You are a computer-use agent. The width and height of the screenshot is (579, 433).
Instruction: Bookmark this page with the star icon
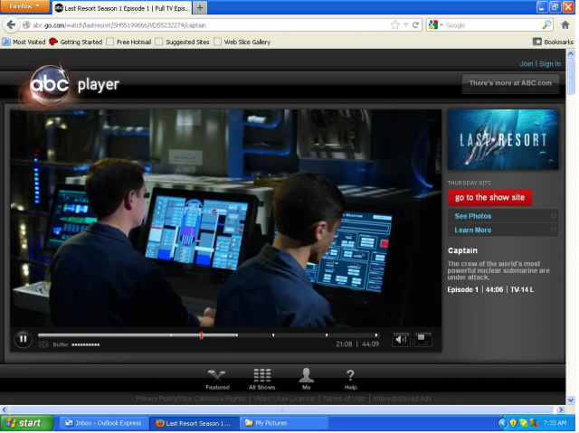click(396, 25)
